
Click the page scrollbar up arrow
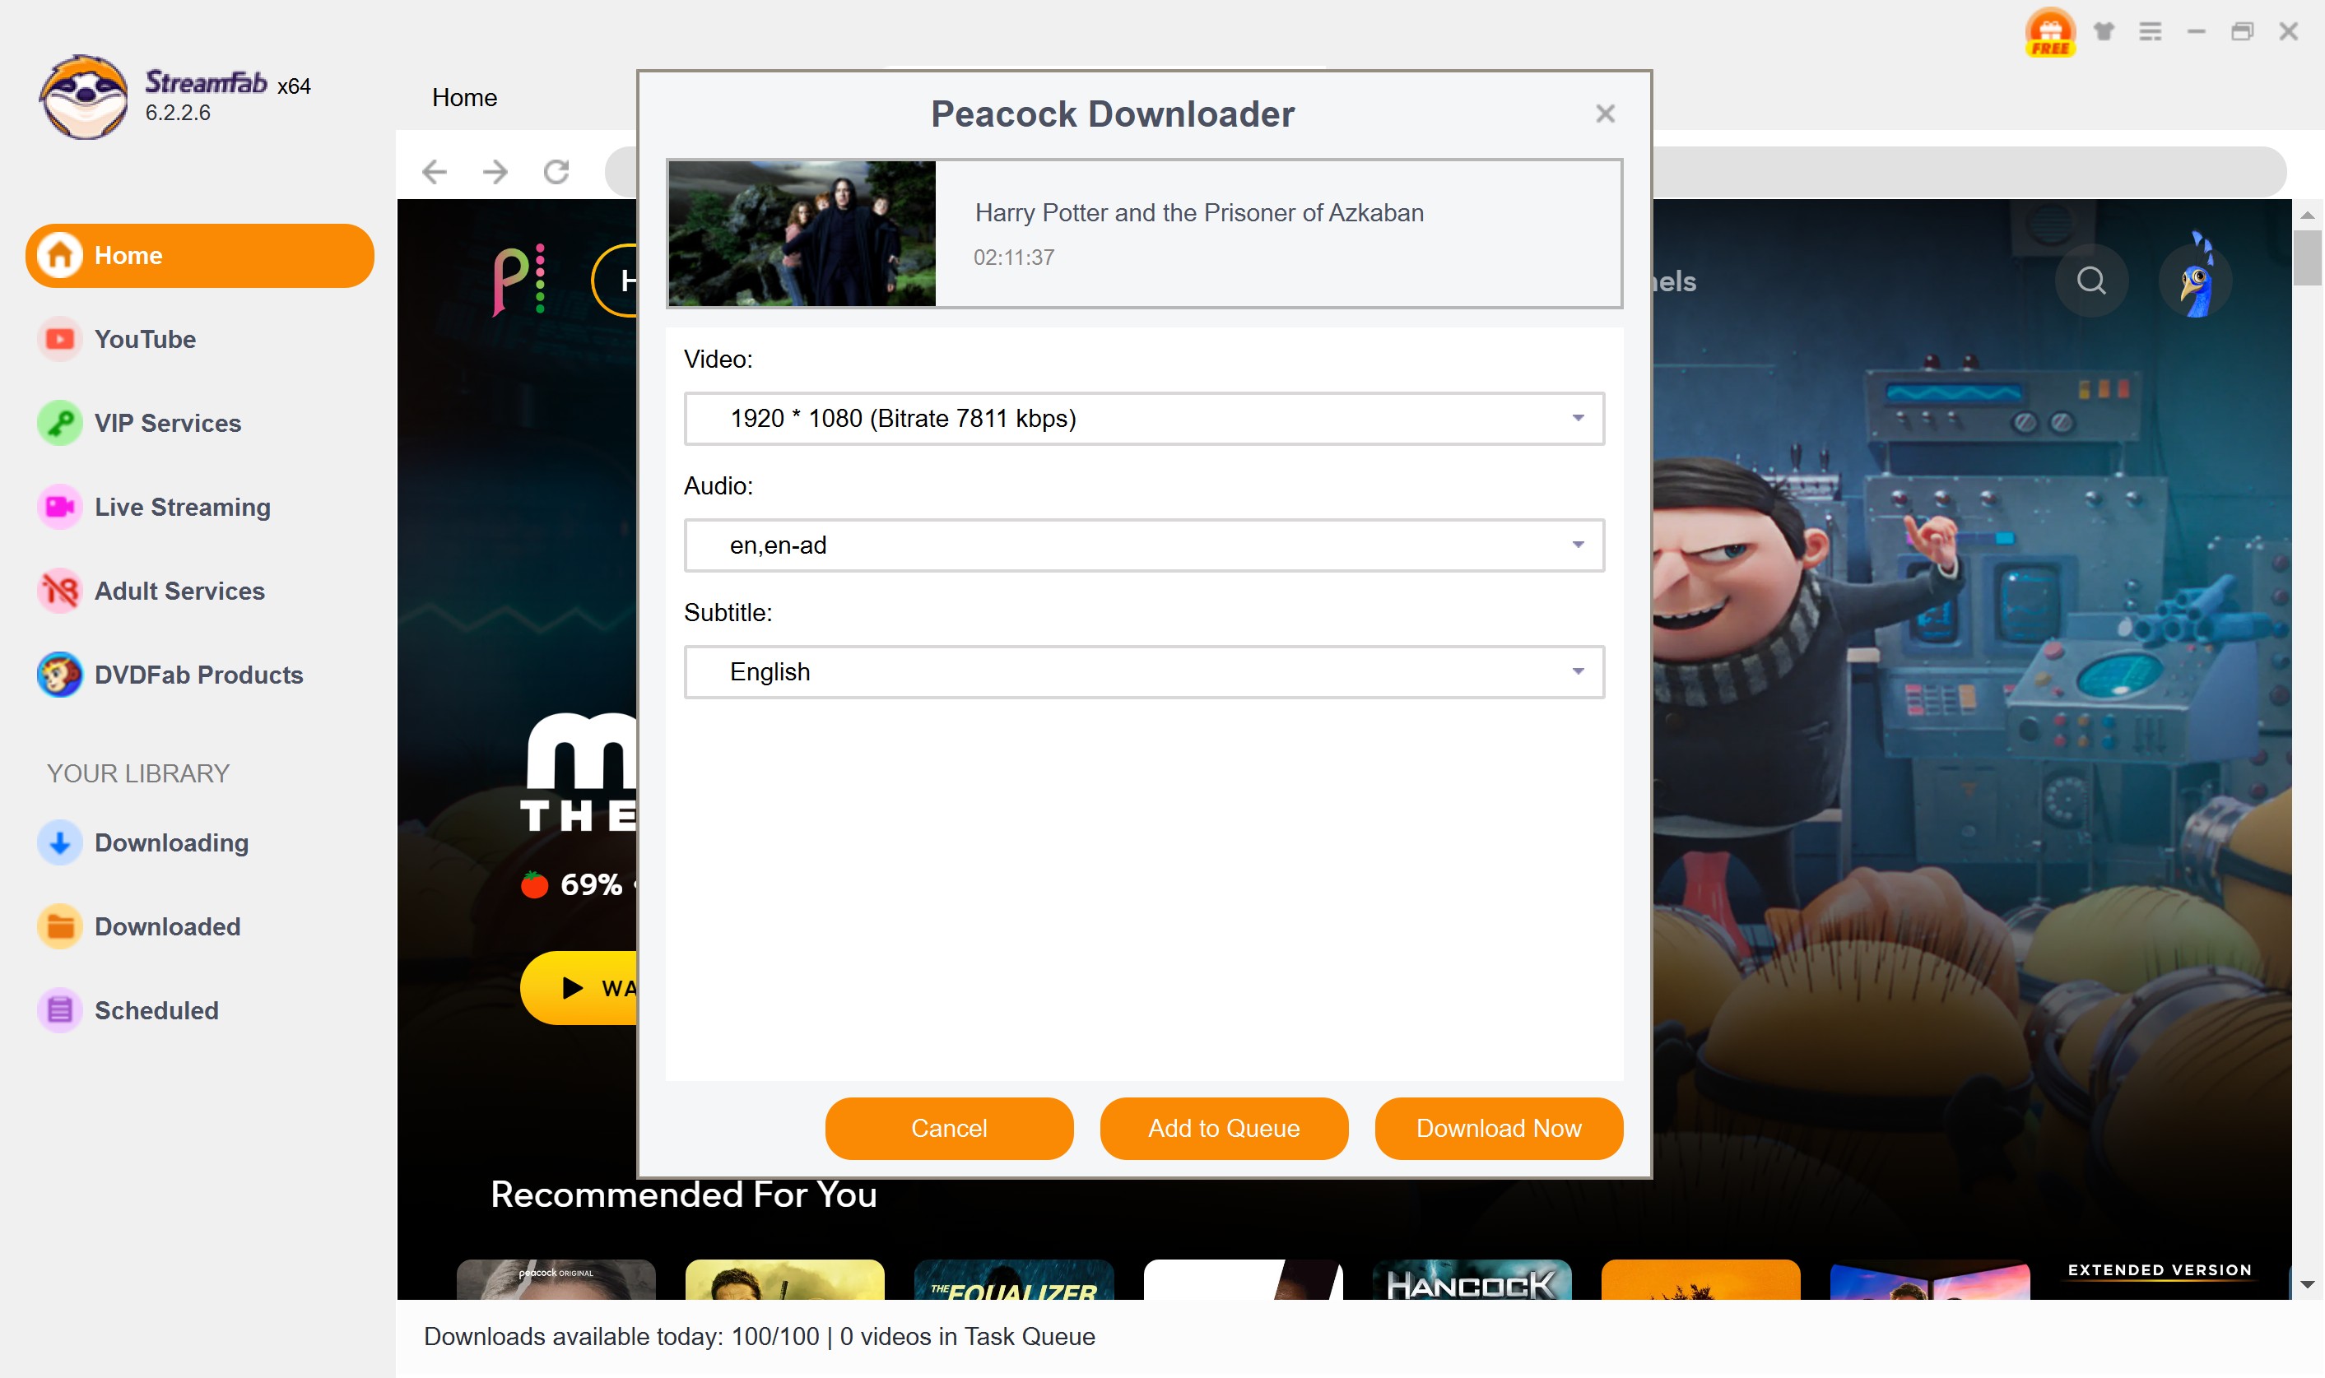(x=2308, y=215)
